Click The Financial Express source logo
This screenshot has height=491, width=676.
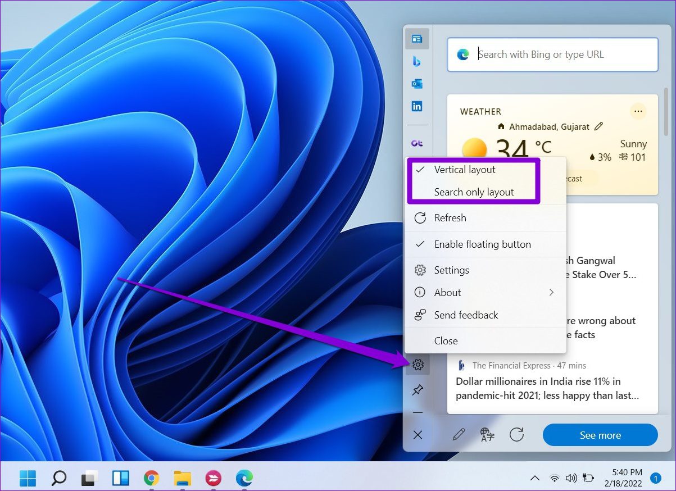click(462, 365)
